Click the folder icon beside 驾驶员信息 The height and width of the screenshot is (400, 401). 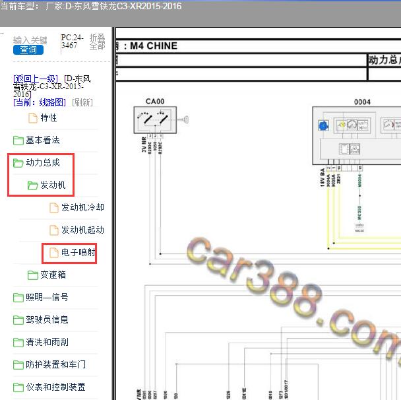pos(18,320)
